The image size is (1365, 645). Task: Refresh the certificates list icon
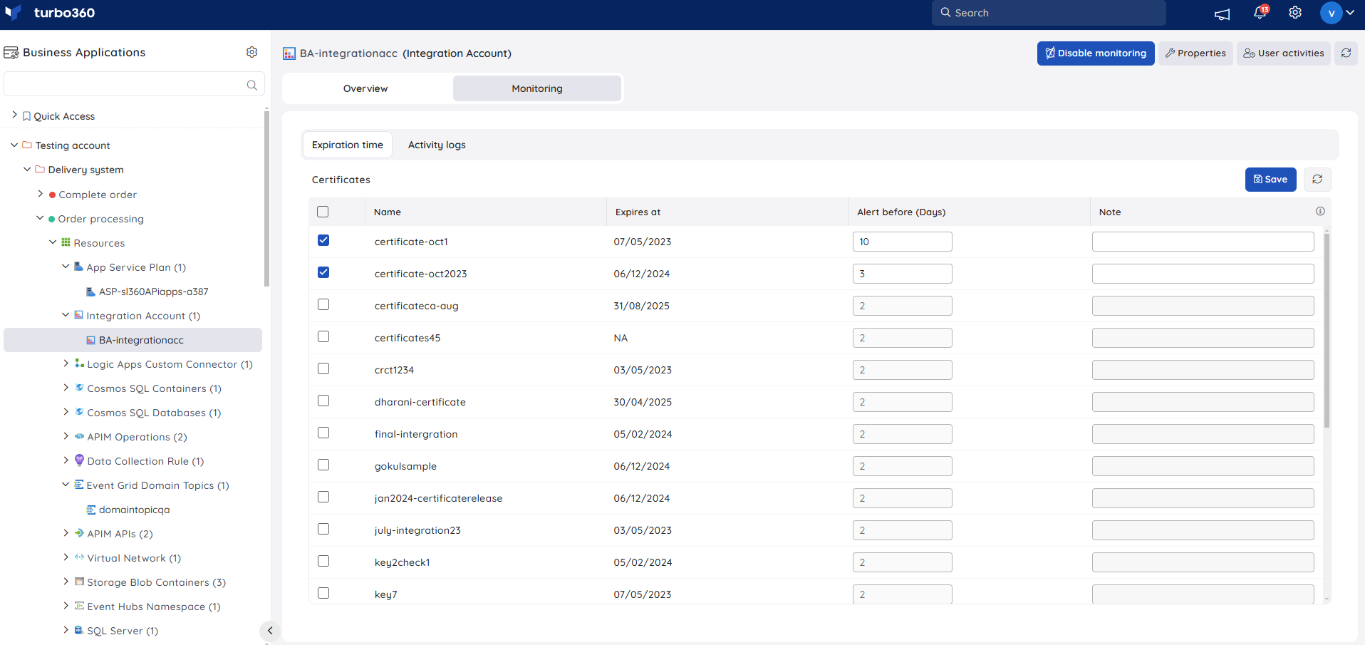click(x=1317, y=180)
